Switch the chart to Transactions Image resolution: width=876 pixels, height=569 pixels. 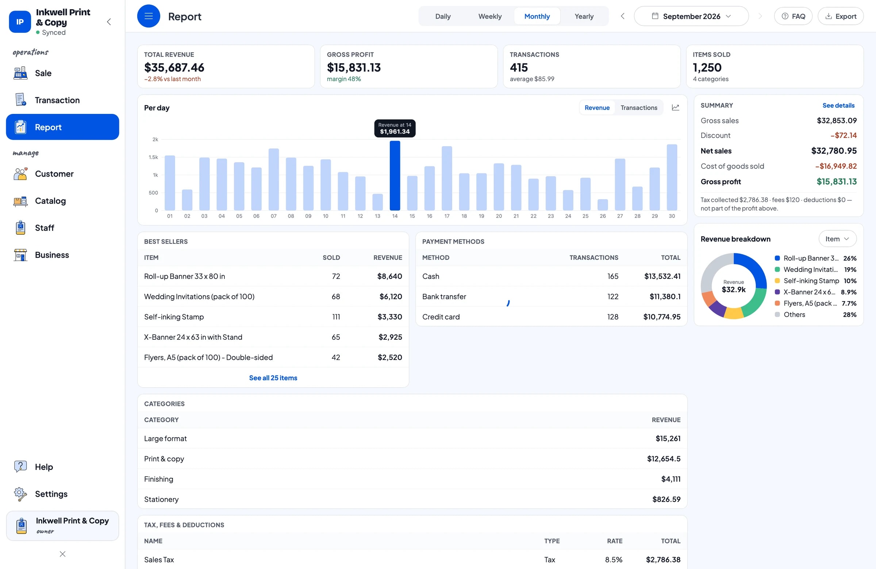tap(639, 107)
